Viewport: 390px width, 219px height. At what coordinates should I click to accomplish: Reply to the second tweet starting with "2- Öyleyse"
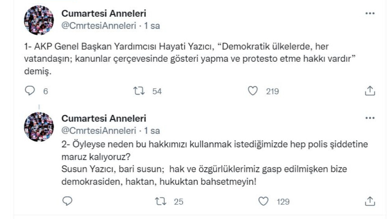pyautogui.click(x=67, y=201)
